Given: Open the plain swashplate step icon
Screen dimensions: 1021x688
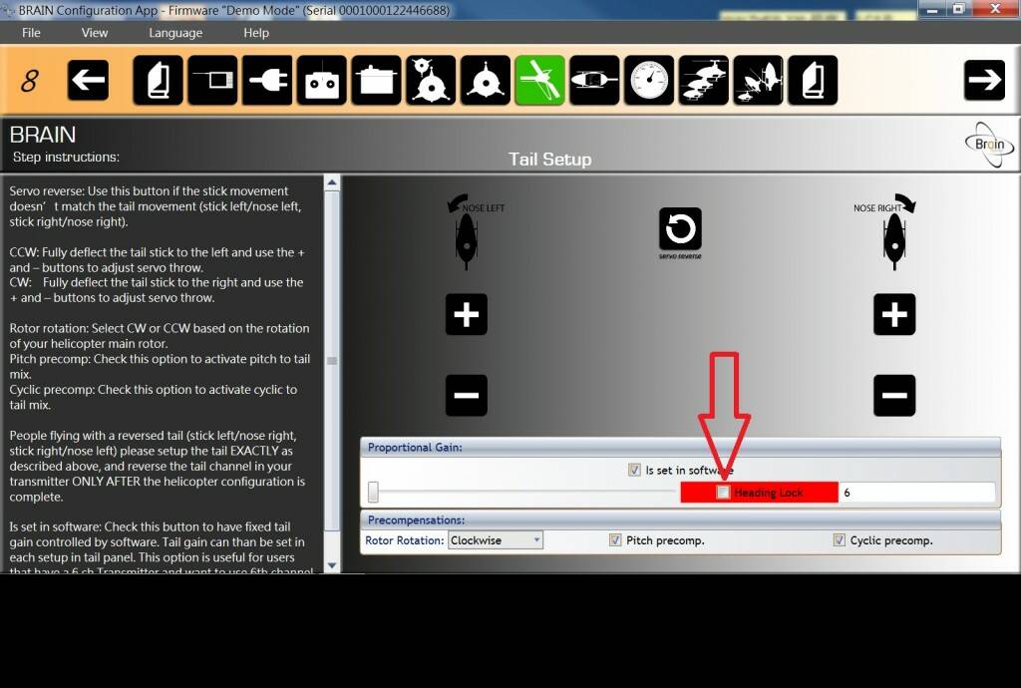Looking at the screenshot, I should [486, 80].
